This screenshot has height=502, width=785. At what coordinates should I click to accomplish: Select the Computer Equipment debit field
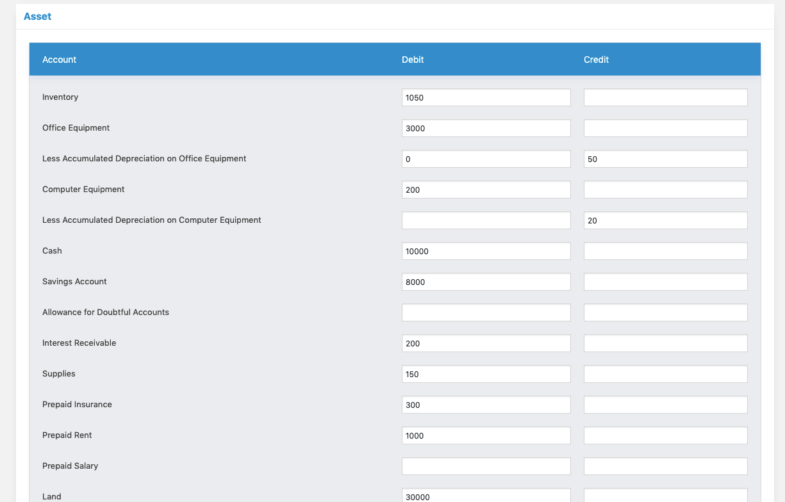(x=486, y=190)
